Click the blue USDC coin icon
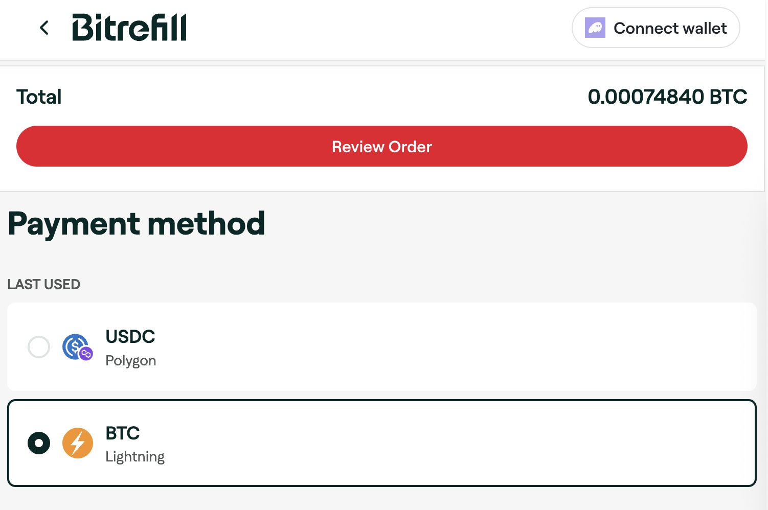The height and width of the screenshot is (510, 768). [75, 346]
